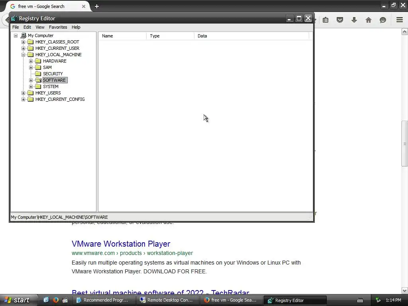Click the Data column header
The image size is (408, 306).
click(251, 36)
